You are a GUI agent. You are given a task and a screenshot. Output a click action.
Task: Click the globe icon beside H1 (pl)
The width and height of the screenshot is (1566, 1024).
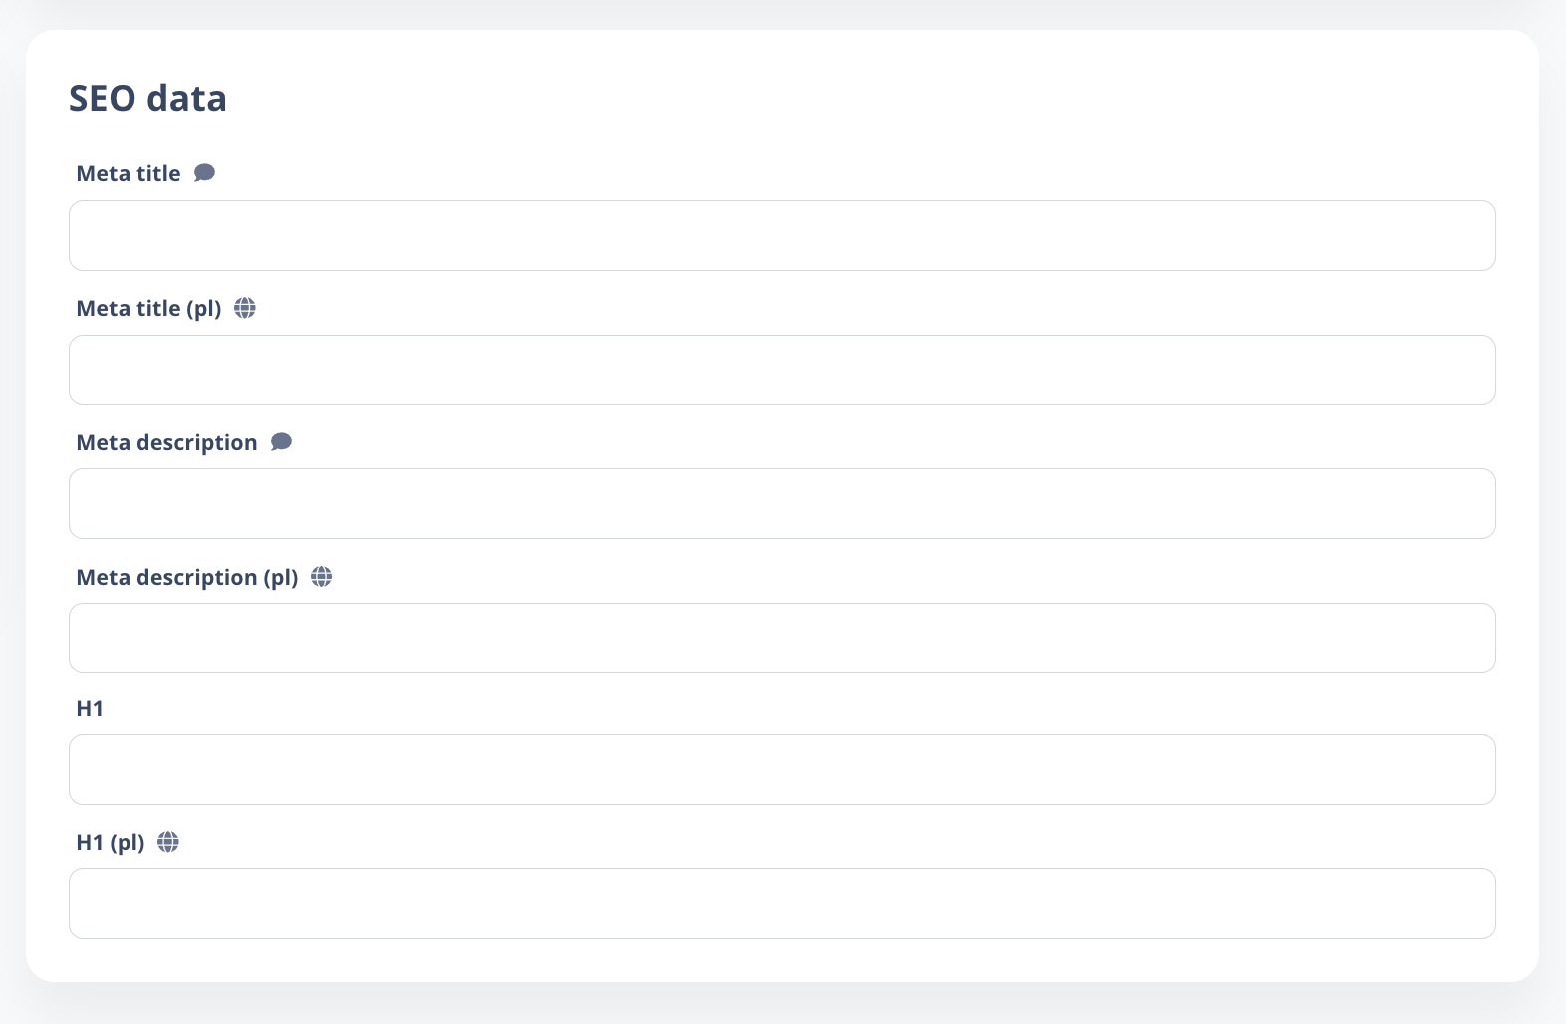[168, 842]
